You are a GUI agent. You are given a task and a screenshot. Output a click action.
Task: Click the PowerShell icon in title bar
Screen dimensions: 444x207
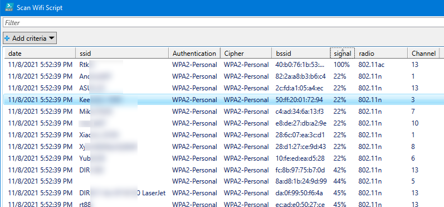point(9,7)
